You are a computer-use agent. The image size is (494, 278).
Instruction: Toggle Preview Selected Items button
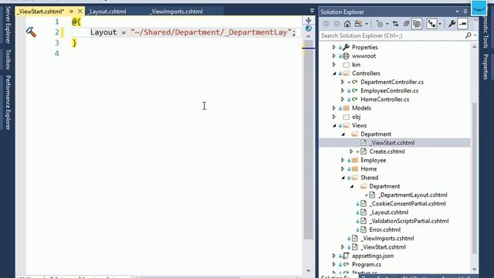click(x=462, y=24)
